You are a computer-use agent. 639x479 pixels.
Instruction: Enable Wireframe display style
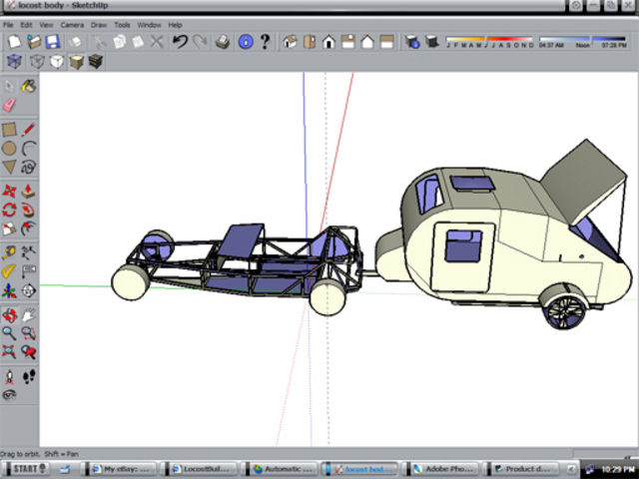37,62
